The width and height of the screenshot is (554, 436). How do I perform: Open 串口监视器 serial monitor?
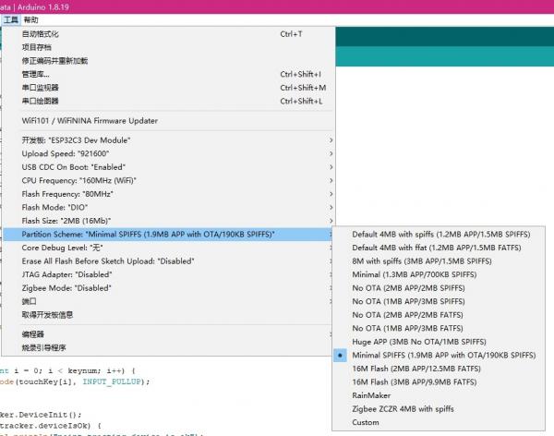[x=168, y=88]
